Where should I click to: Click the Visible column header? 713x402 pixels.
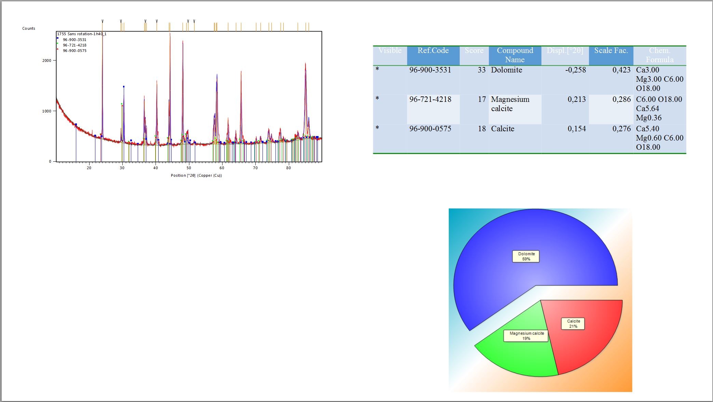pyautogui.click(x=390, y=51)
